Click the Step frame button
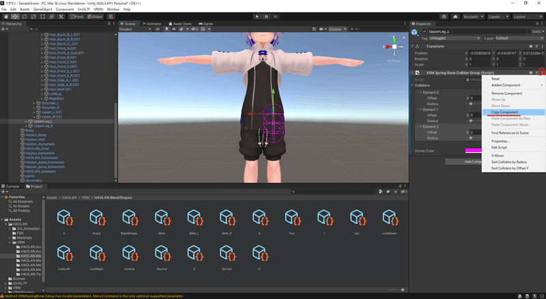The image size is (546, 299). pyautogui.click(x=276, y=16)
